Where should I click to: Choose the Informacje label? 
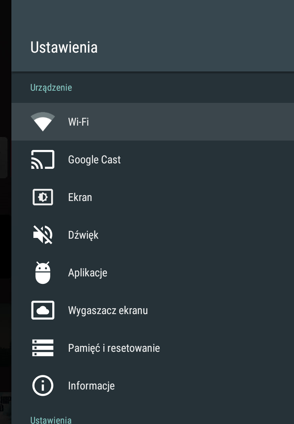pos(92,386)
